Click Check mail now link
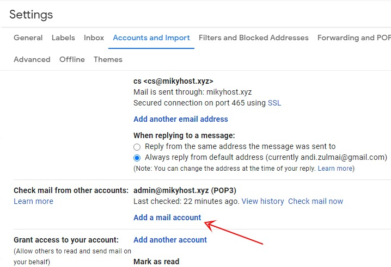This screenshot has width=391, height=267. point(315,201)
